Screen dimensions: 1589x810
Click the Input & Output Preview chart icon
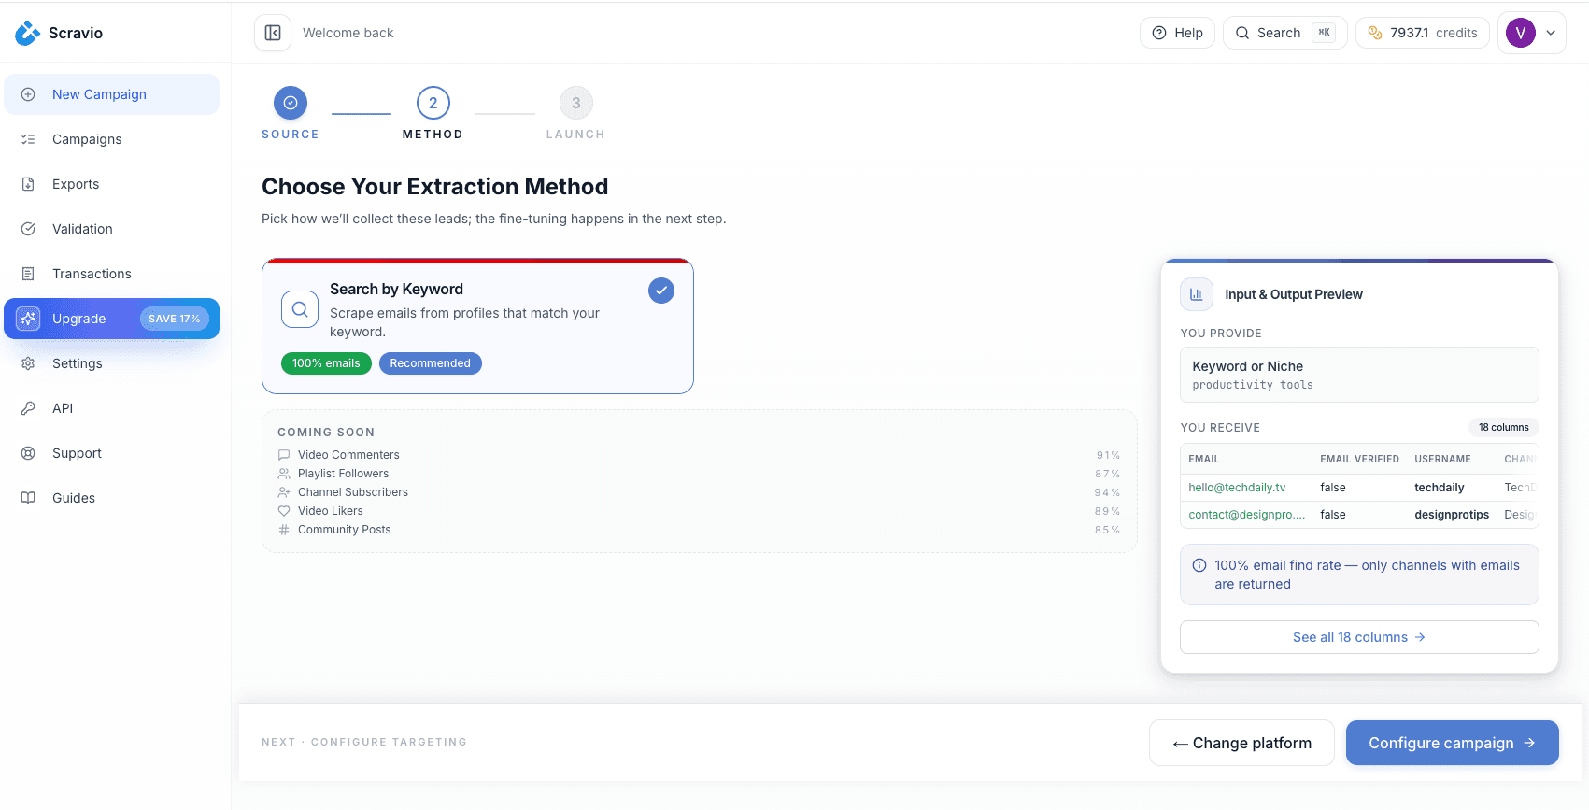point(1197,294)
